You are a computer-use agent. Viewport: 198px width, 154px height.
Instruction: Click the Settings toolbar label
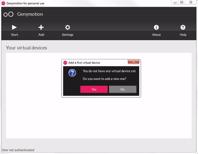pyautogui.click(x=68, y=35)
